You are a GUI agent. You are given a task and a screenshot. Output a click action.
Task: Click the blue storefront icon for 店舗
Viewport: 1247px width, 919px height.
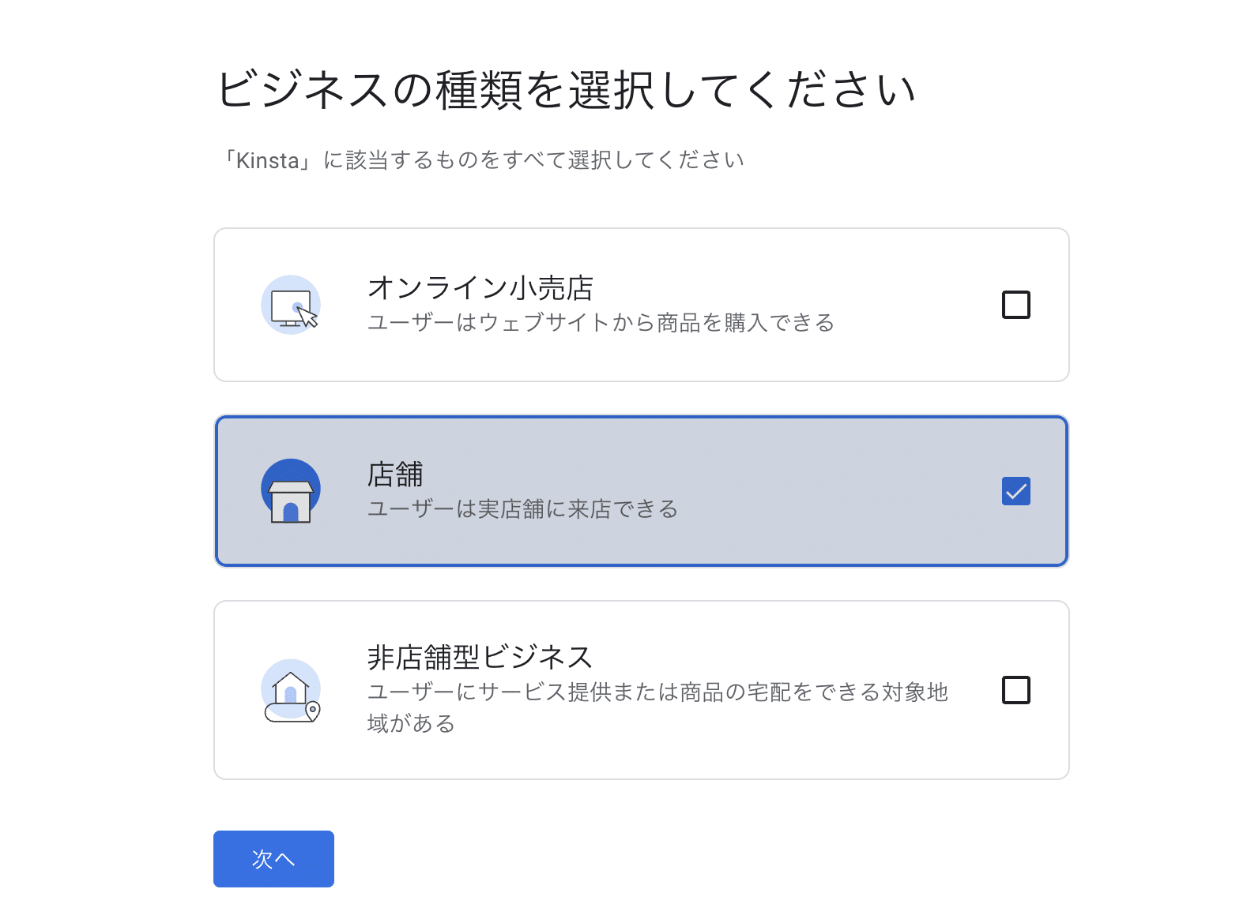(290, 490)
